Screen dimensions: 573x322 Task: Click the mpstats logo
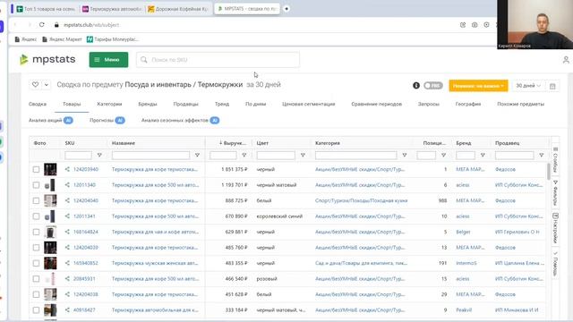47,59
